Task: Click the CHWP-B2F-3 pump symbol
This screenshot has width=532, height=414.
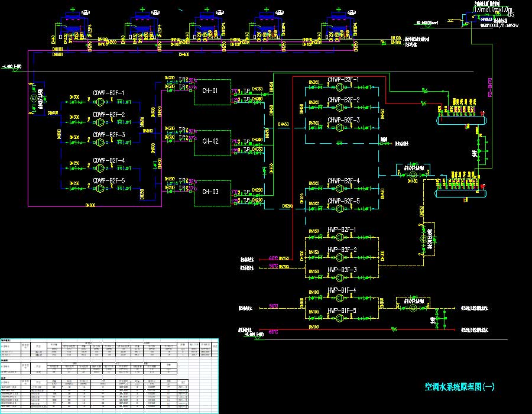Action: [340, 128]
